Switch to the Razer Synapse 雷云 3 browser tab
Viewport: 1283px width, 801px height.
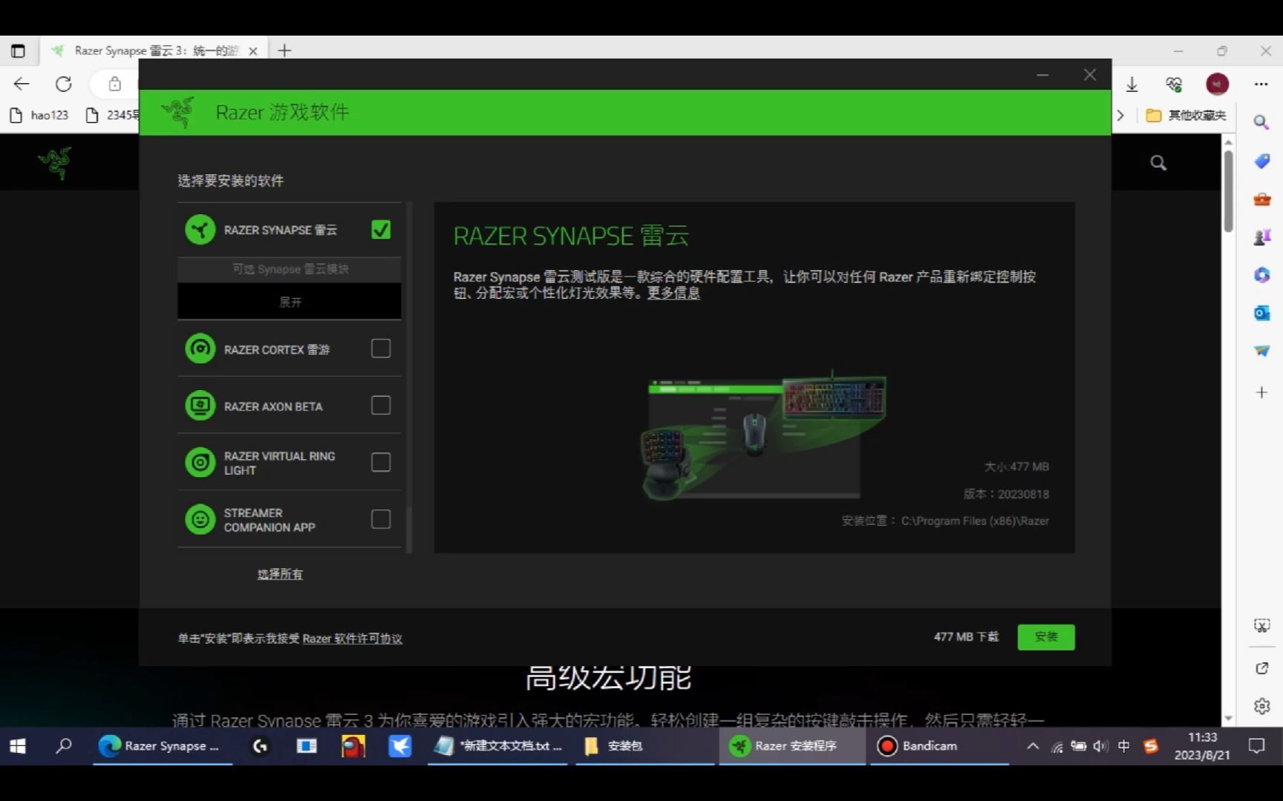[154, 50]
